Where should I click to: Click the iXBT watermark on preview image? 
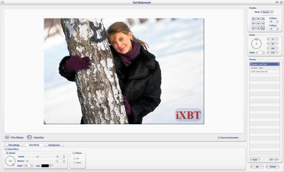click(x=188, y=115)
